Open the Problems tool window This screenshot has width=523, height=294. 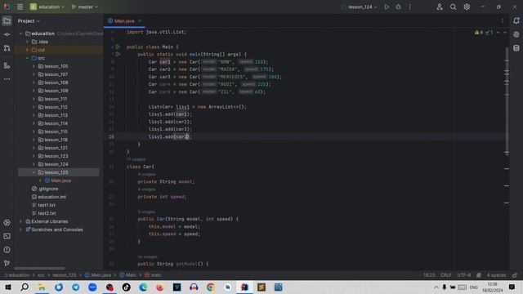[x=7, y=250]
